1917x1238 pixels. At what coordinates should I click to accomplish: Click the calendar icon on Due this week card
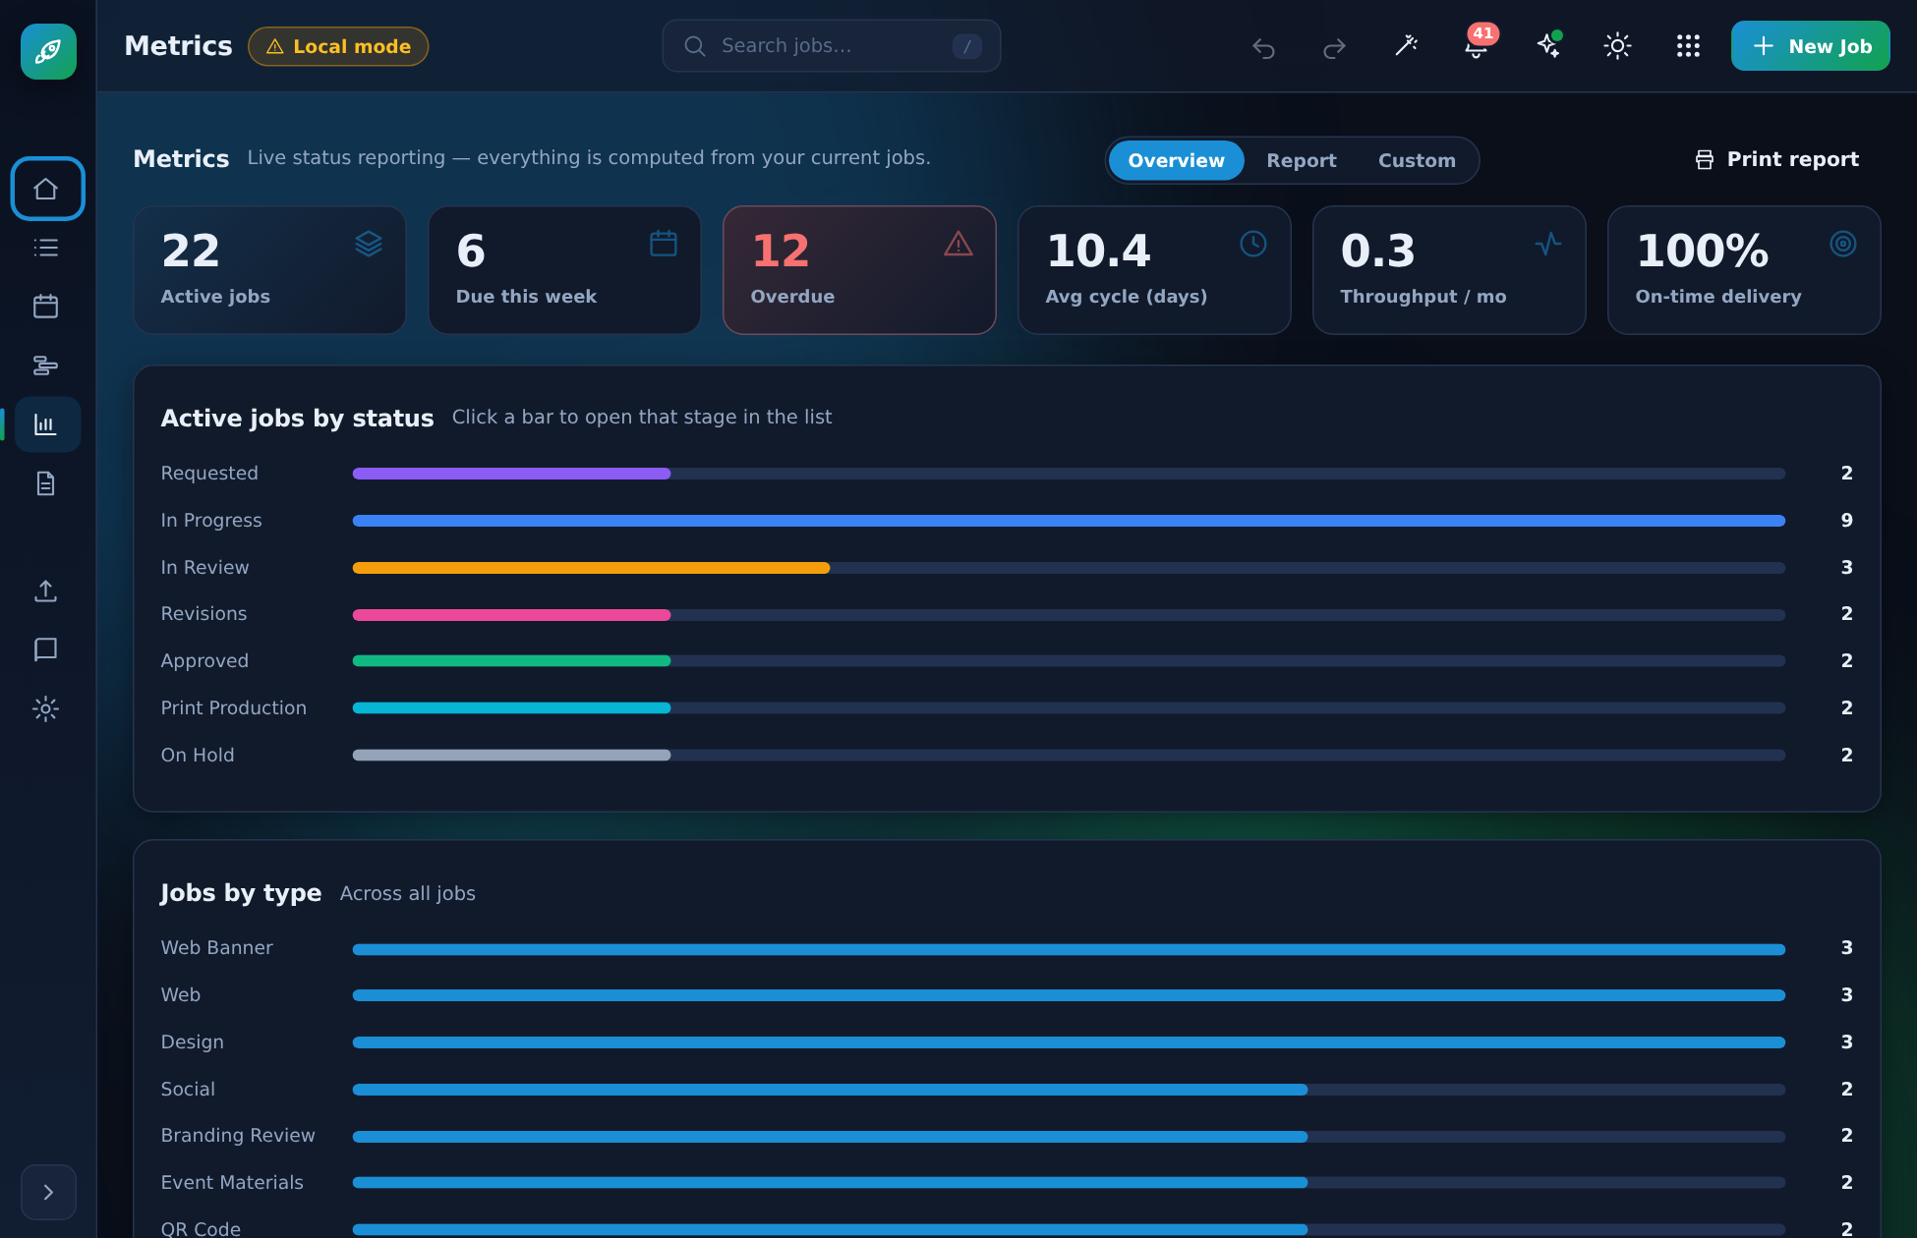[664, 243]
